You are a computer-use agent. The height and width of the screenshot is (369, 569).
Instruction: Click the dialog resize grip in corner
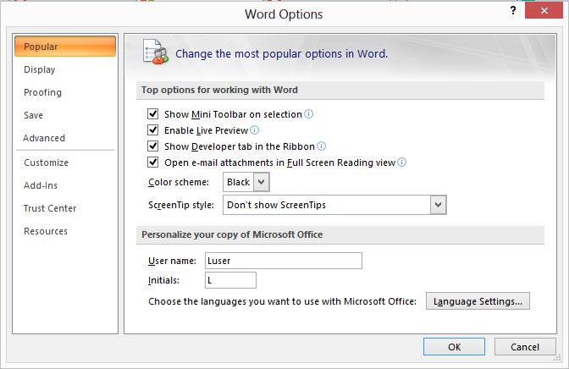tap(557, 358)
